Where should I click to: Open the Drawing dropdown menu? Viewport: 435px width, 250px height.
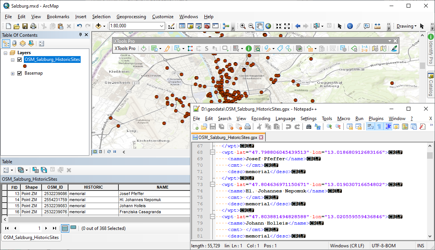tap(407, 26)
